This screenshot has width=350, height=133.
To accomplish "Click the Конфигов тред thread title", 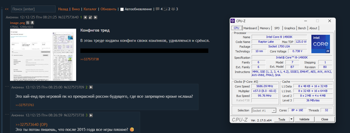I will tap(95, 30).
